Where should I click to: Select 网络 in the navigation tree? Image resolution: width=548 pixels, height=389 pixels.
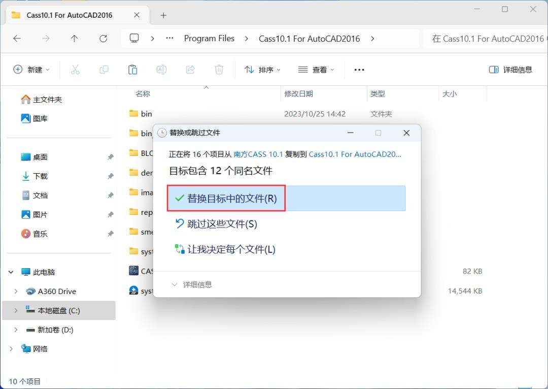35,349
